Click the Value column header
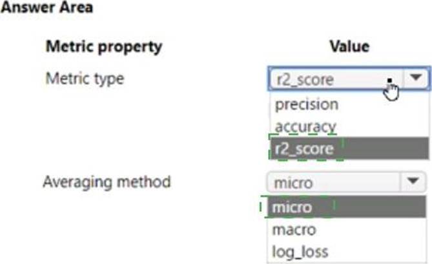The width and height of the screenshot is (432, 264). (349, 46)
